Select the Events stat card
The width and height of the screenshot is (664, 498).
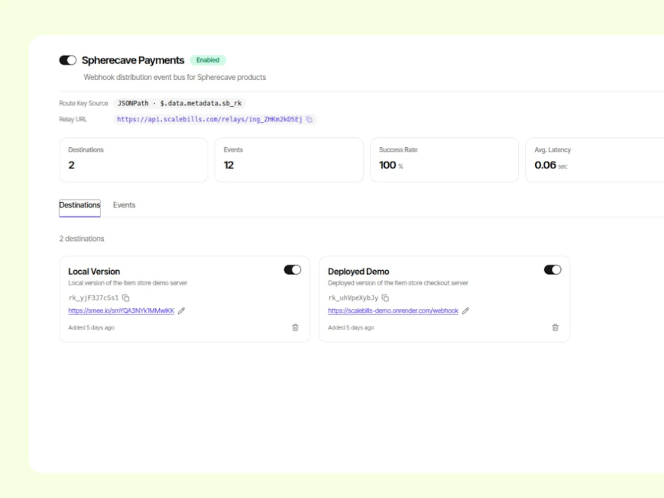click(x=289, y=160)
